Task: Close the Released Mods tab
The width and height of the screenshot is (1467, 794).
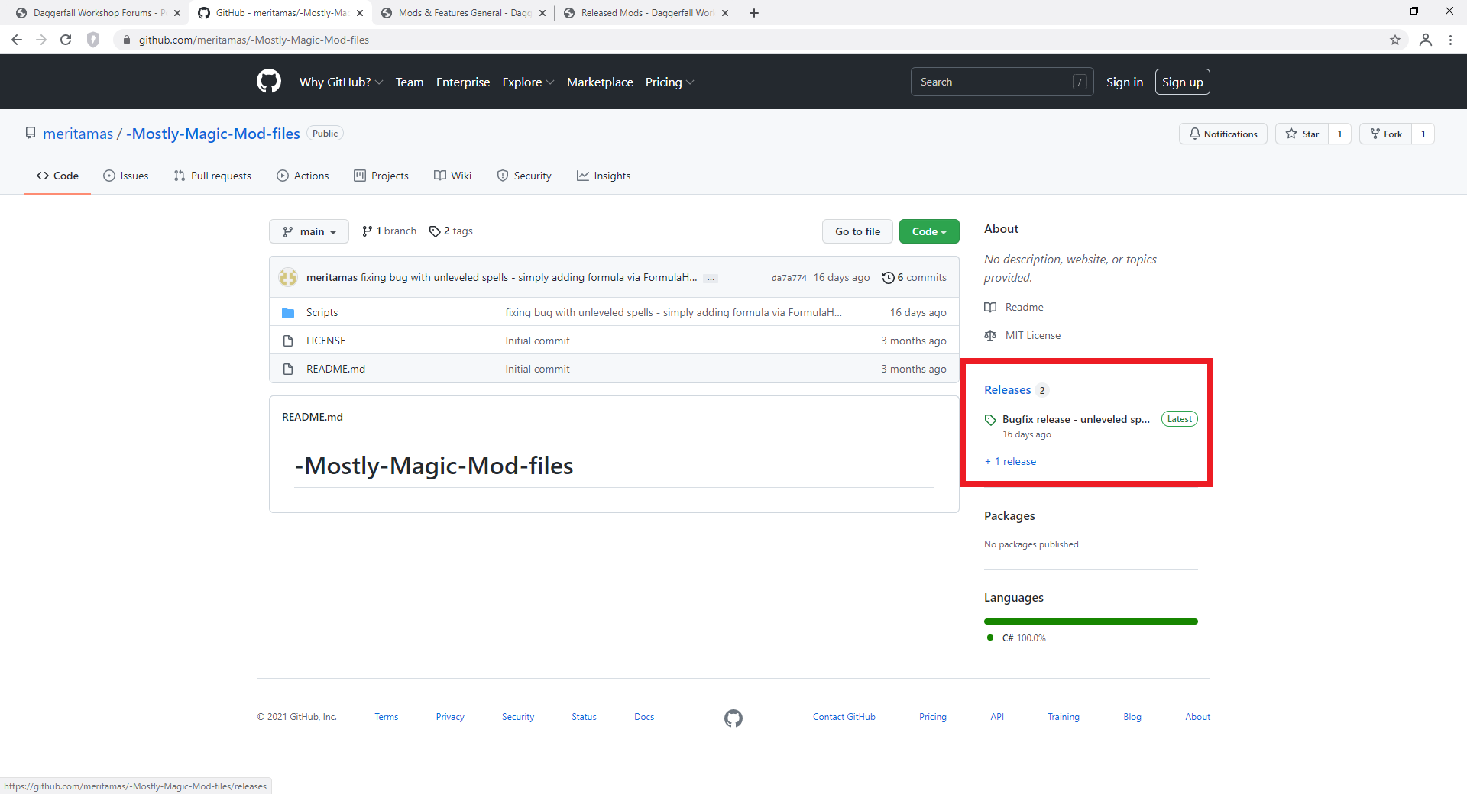Action: 725,13
